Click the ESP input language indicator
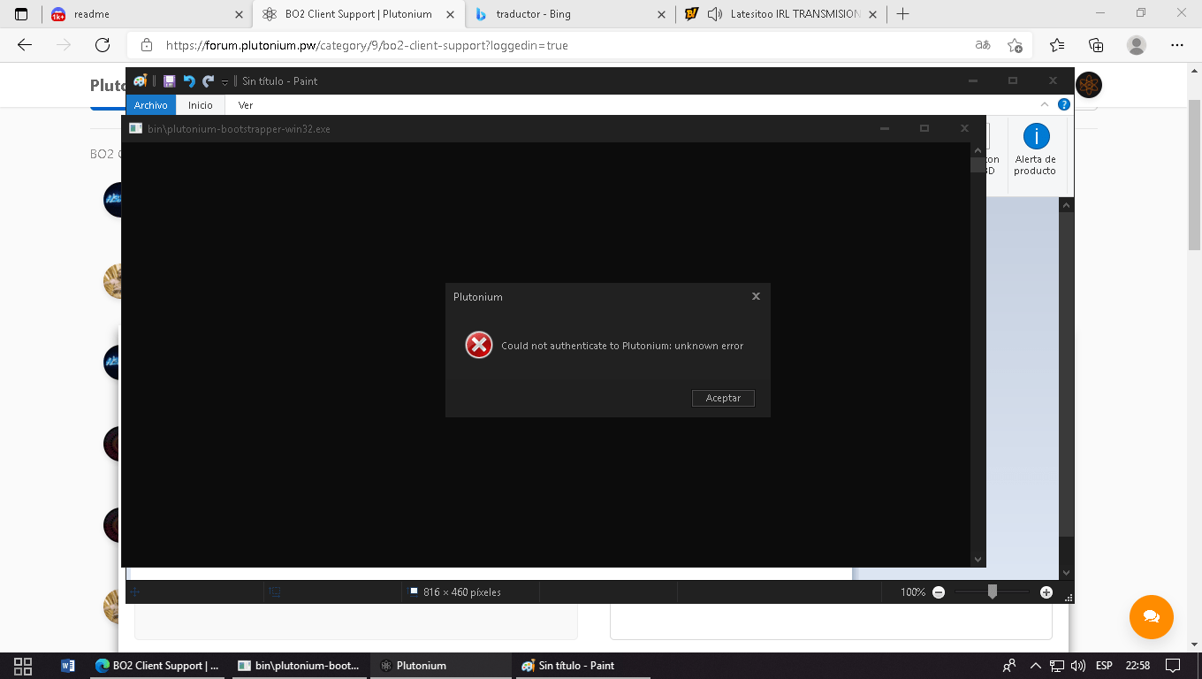Screen dimensions: 1202x679 point(1105,666)
